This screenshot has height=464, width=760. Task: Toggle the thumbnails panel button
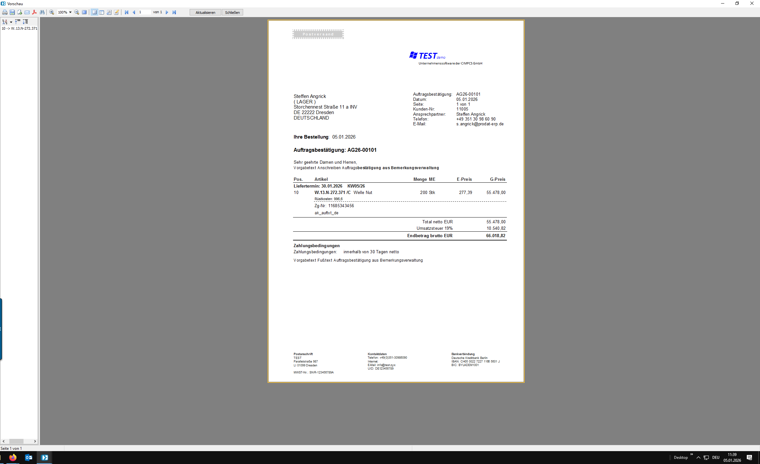102,12
